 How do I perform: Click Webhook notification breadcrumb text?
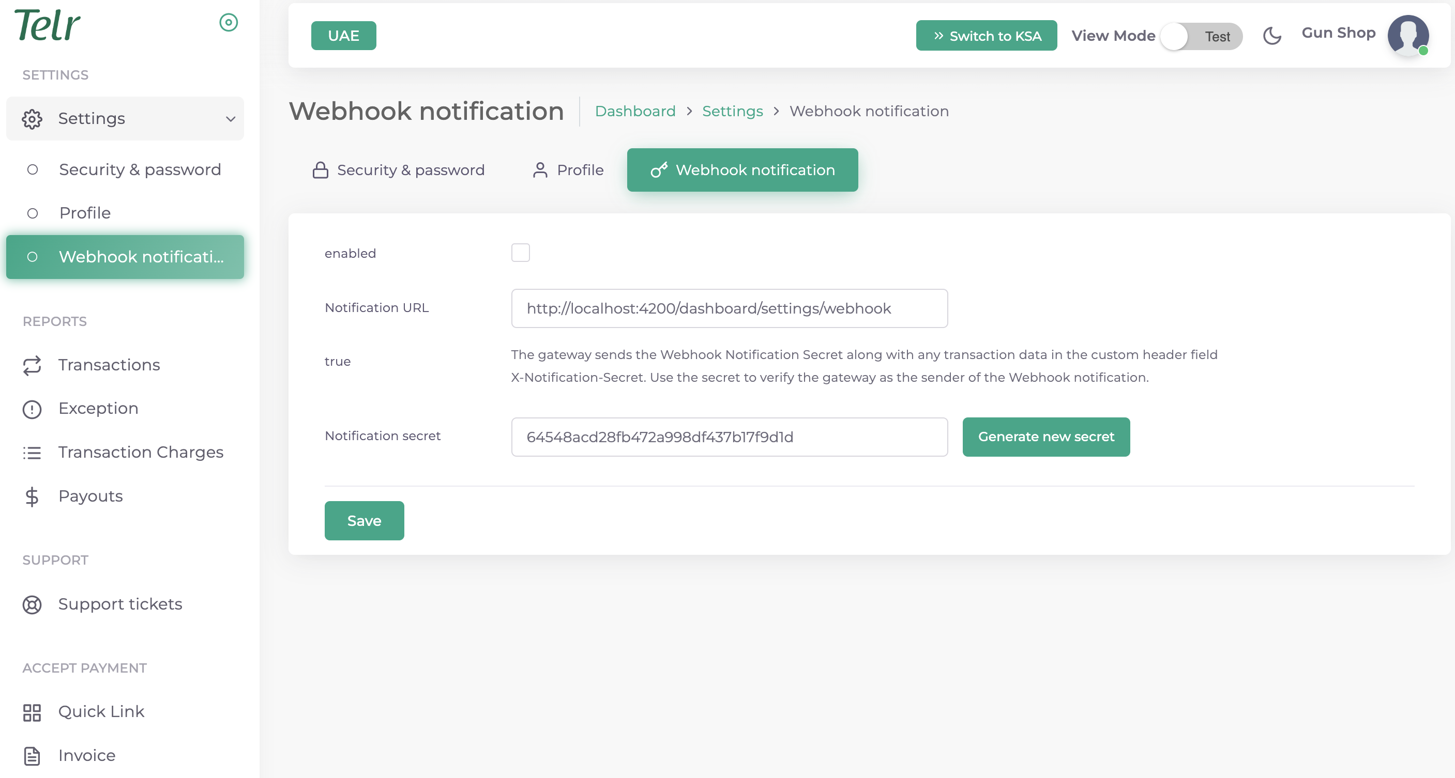coord(869,111)
